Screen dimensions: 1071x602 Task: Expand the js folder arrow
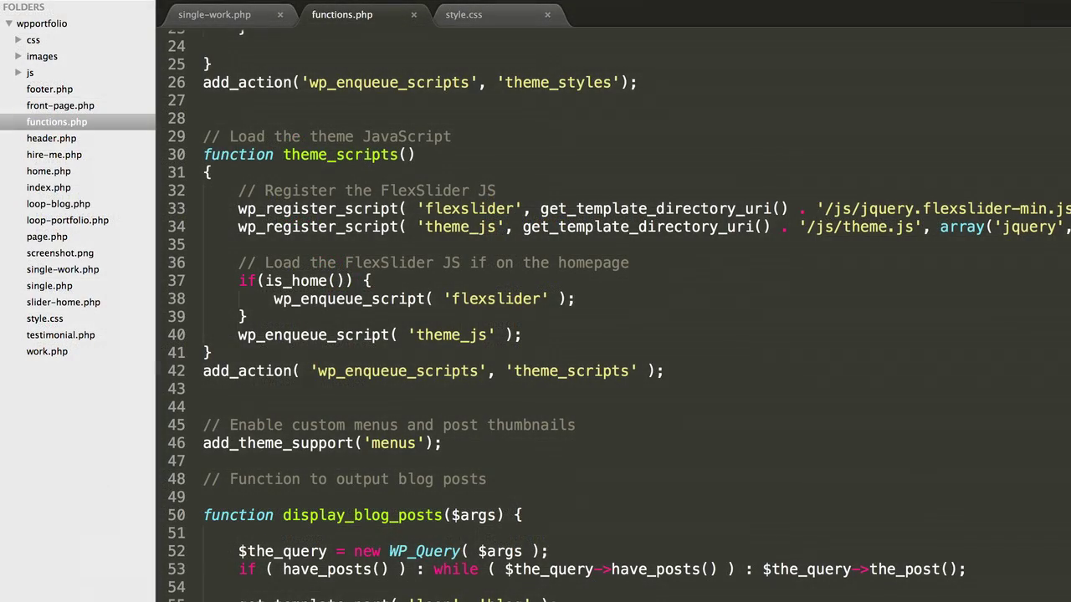point(18,73)
